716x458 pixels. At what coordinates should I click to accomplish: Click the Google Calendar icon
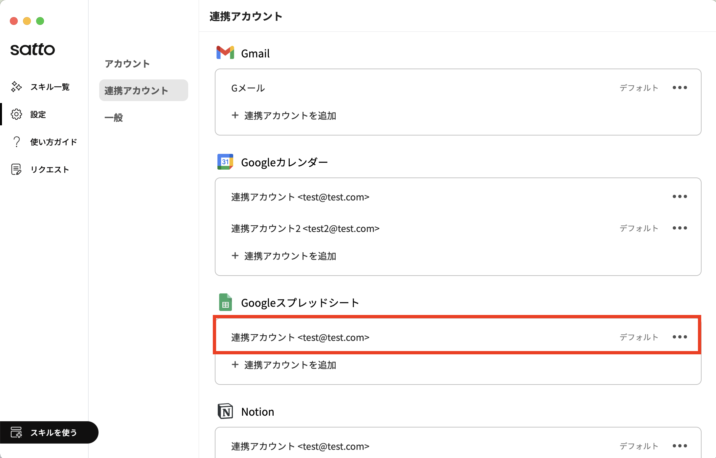[225, 162]
